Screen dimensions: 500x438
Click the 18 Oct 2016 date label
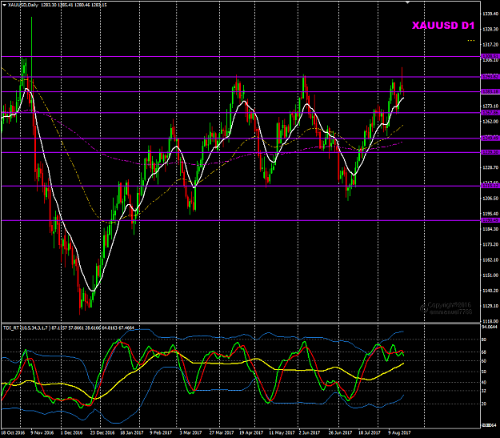pyautogui.click(x=13, y=433)
